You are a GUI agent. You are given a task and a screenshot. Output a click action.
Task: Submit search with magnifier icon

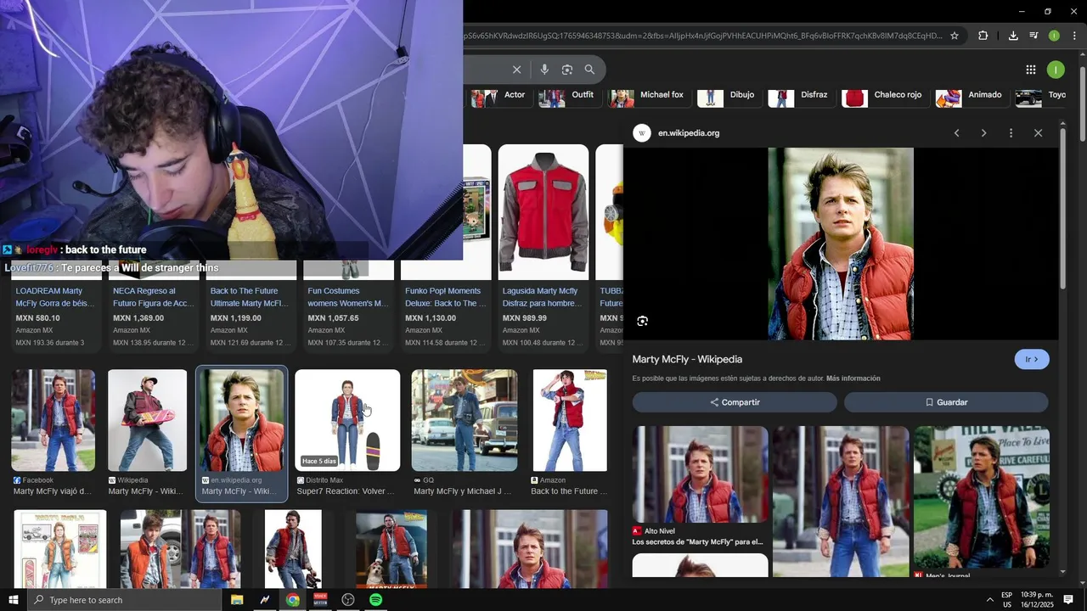click(589, 70)
